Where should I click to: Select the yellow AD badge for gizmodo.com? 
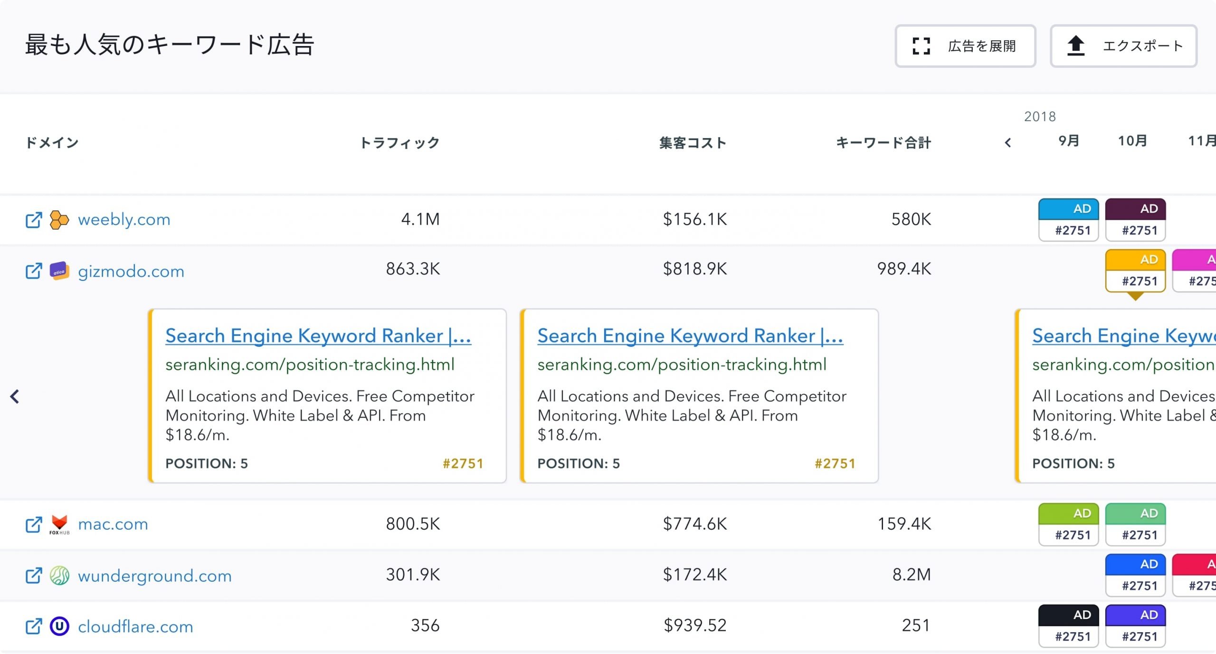tap(1136, 271)
